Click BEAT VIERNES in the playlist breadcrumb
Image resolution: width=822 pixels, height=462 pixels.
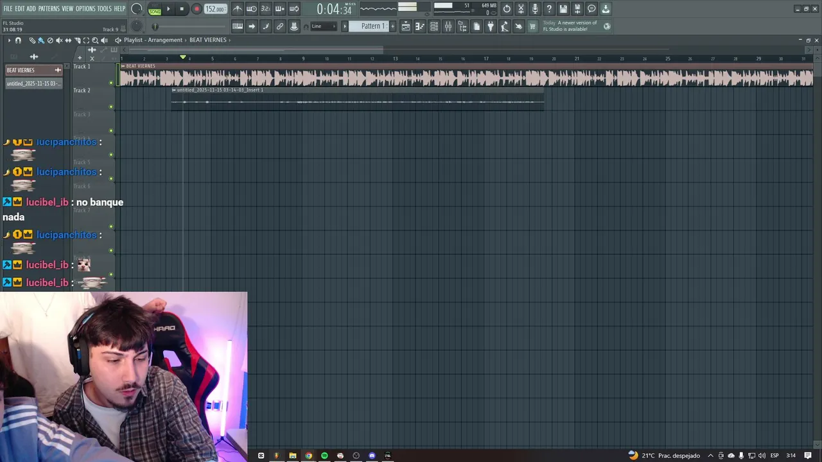click(208, 40)
